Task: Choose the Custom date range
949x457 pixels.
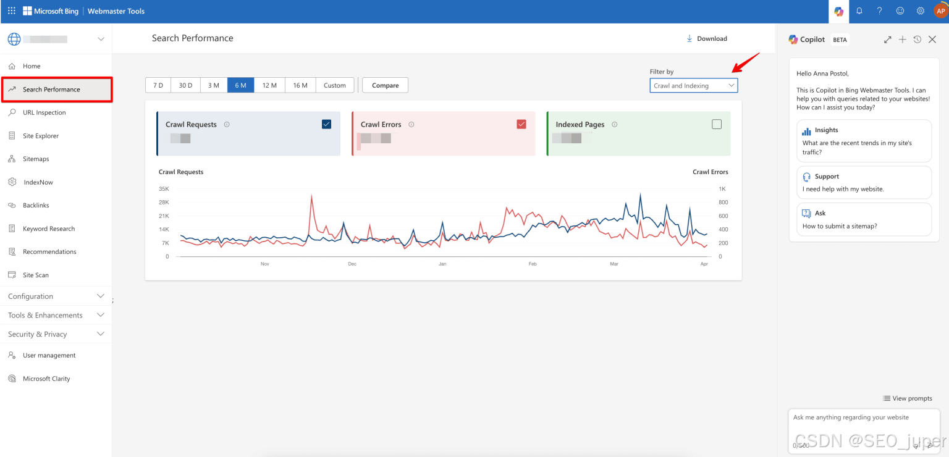Action: [335, 85]
